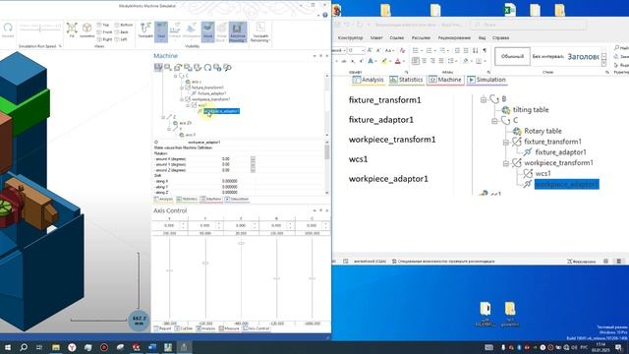Switch to Right view

tap(104, 39)
